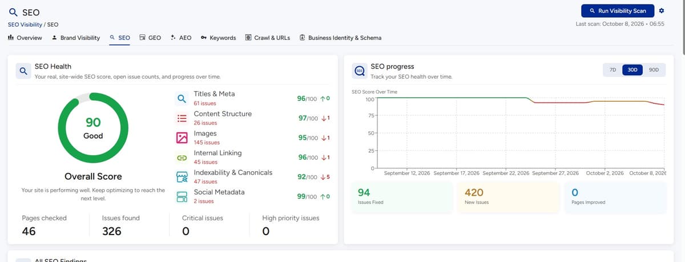Click the Pages checked value 46
The width and height of the screenshot is (685, 262).
click(29, 232)
